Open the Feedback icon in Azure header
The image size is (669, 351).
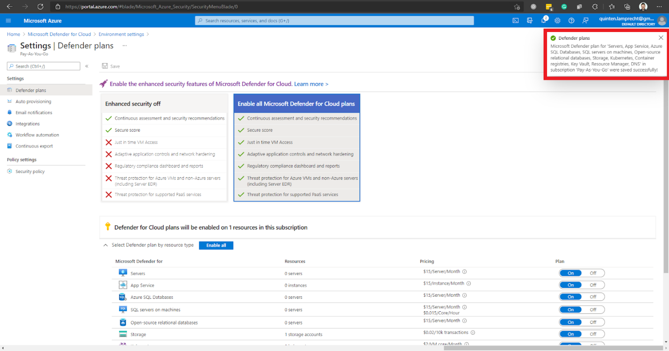[585, 21]
